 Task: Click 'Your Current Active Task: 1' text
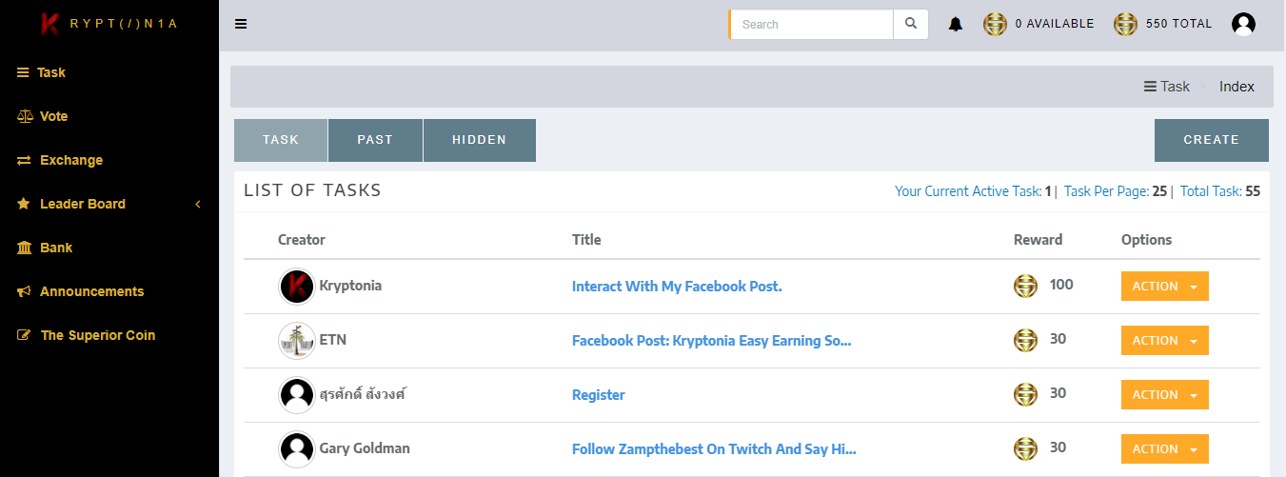pos(973,191)
